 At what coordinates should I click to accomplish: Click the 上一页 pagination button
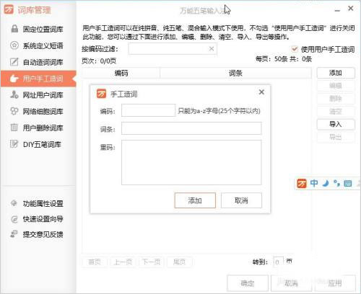(123, 262)
